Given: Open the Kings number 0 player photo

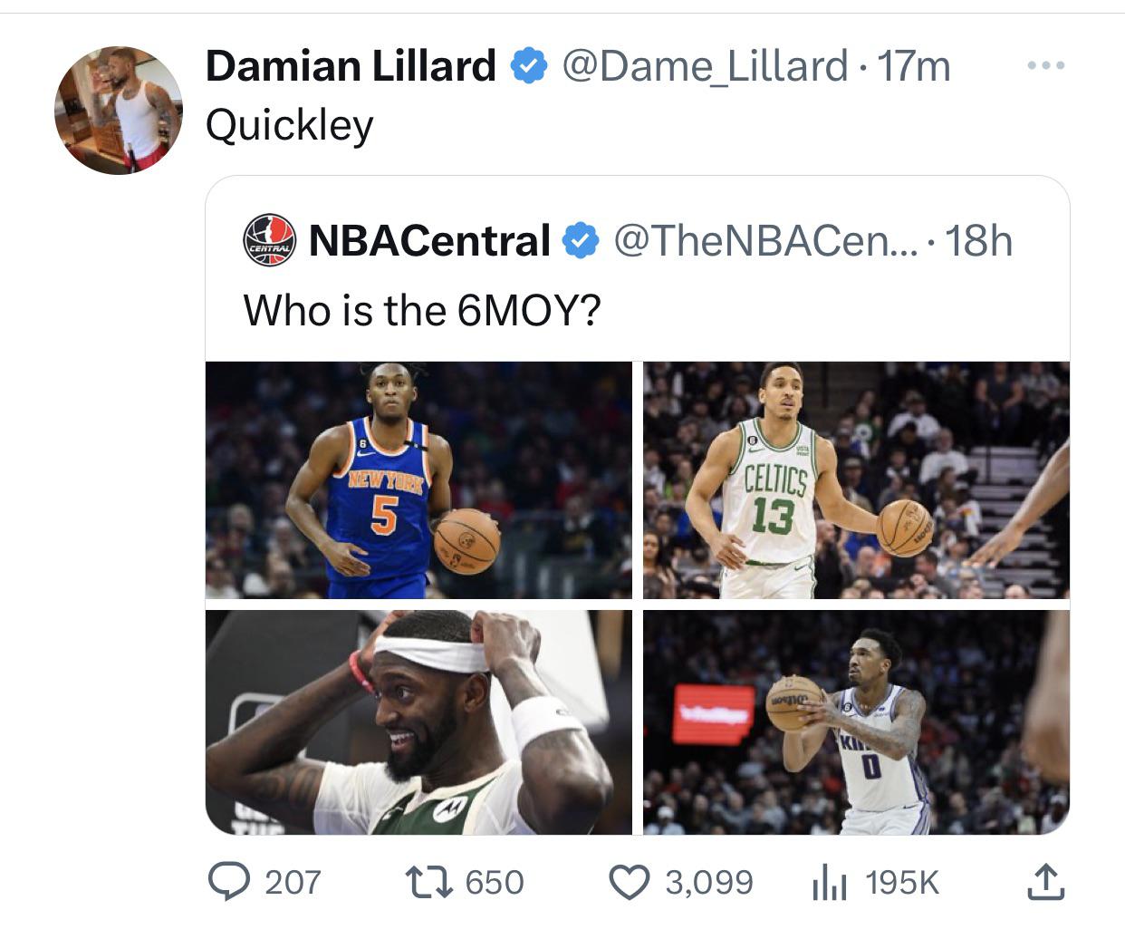Looking at the screenshot, I should pyautogui.click(x=856, y=721).
